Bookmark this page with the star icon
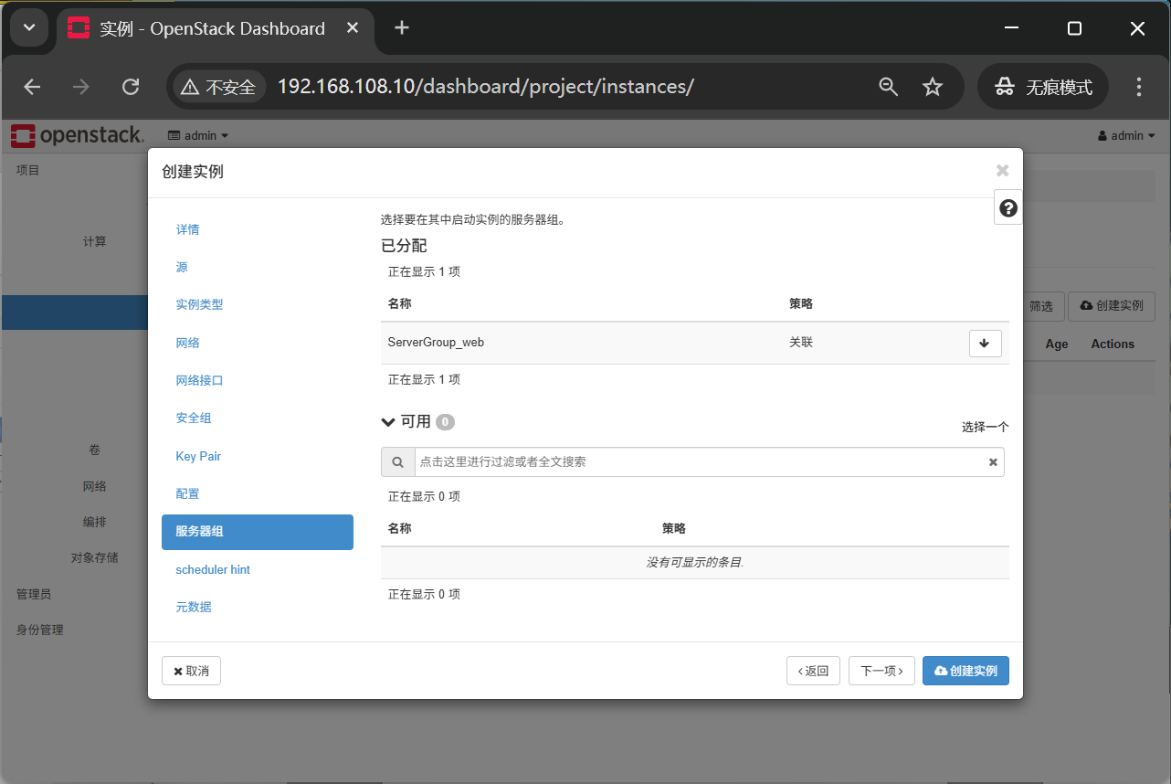Screen dimensions: 1171x784 click(932, 87)
